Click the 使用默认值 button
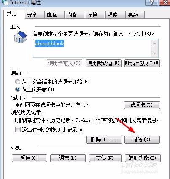Viewport: 170px width, 179px height. 104,64
